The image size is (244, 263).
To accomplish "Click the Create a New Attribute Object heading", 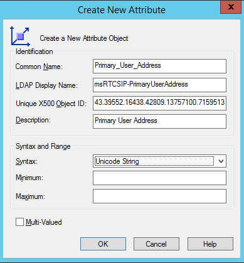I will (84, 38).
